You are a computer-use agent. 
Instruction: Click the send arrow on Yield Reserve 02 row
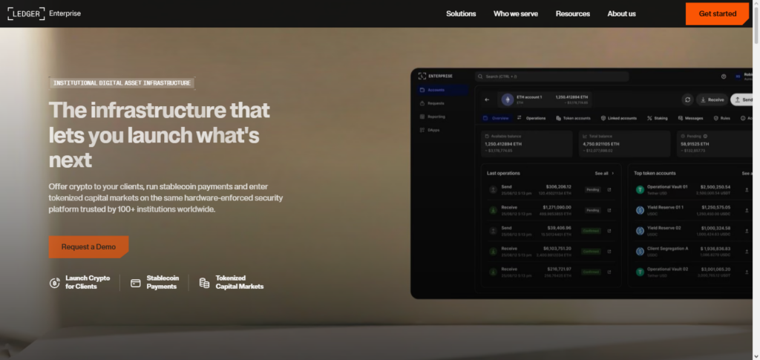pos(747,231)
